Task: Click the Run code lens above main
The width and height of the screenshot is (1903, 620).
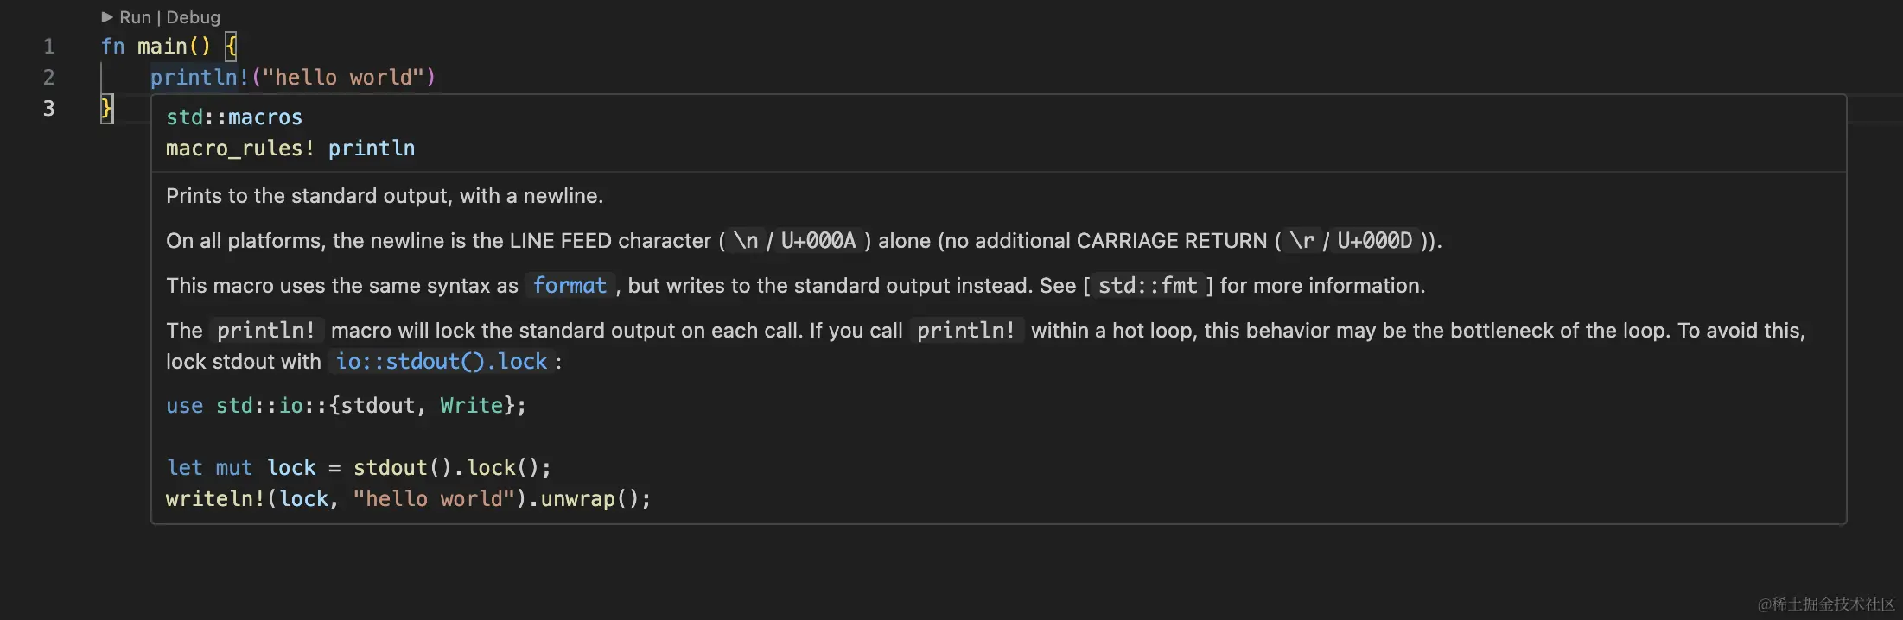Action: pos(136,17)
